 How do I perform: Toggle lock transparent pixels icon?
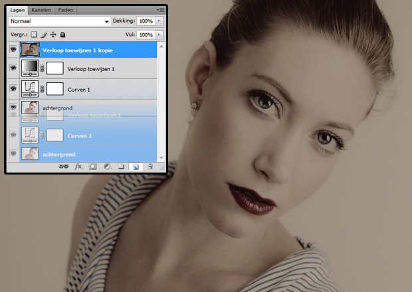tap(34, 35)
